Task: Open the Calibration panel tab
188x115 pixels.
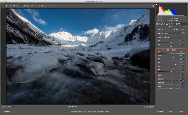Action: (x=174, y=24)
